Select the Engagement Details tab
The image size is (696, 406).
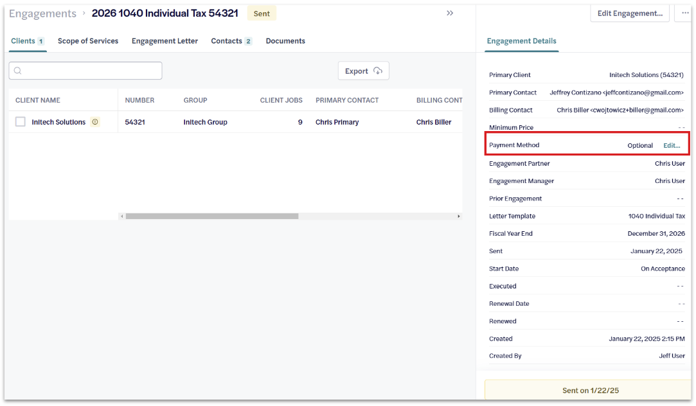click(522, 41)
